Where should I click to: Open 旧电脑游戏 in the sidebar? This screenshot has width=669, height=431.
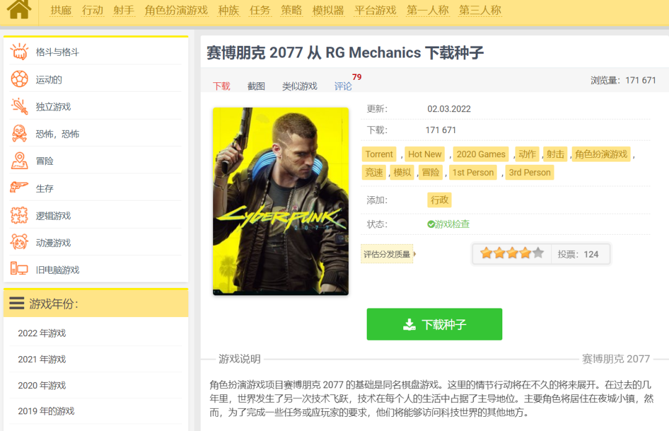(x=58, y=270)
